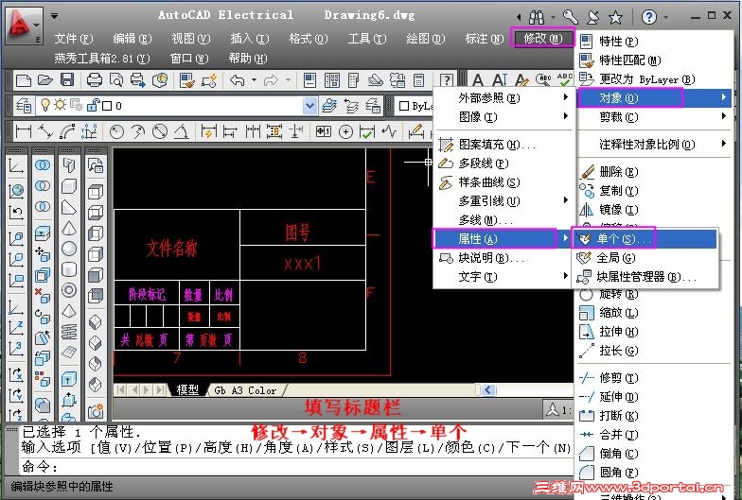Open plot preview with magnifier page icon
The image size is (742, 500).
point(115,80)
